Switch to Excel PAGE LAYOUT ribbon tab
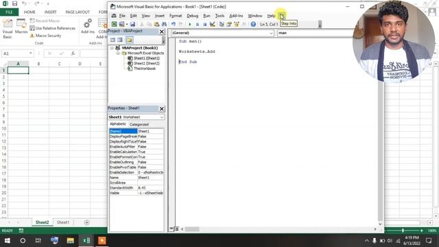 78,12
